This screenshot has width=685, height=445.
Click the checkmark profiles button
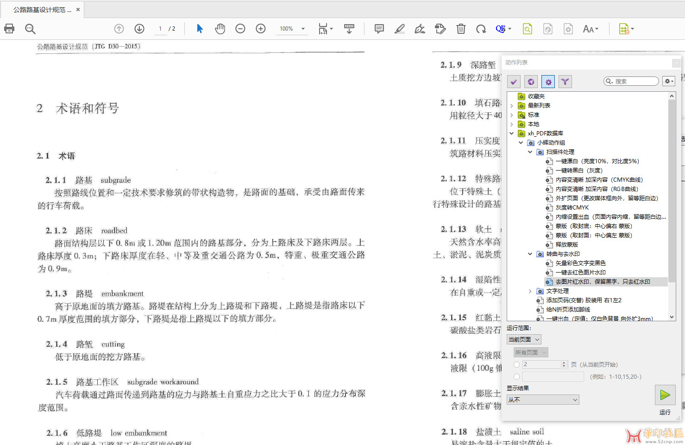(514, 82)
